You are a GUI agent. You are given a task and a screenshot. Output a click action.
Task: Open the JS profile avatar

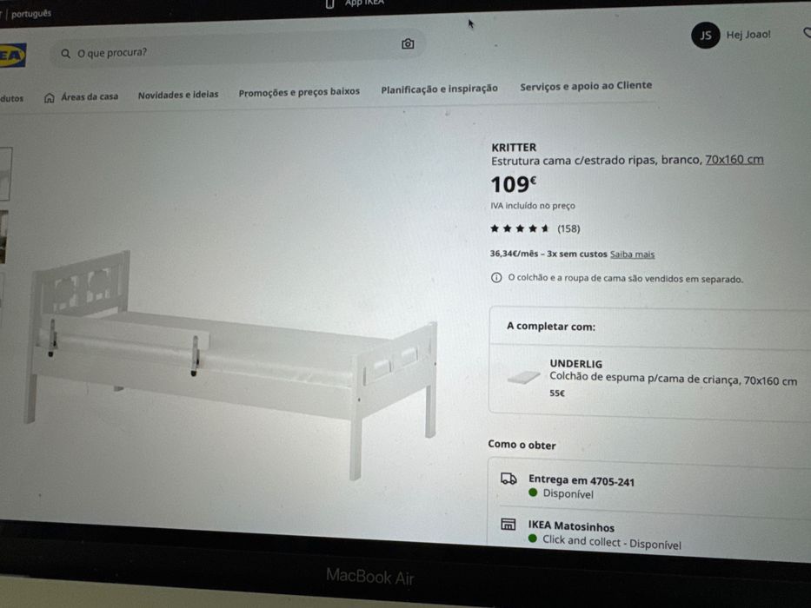705,35
